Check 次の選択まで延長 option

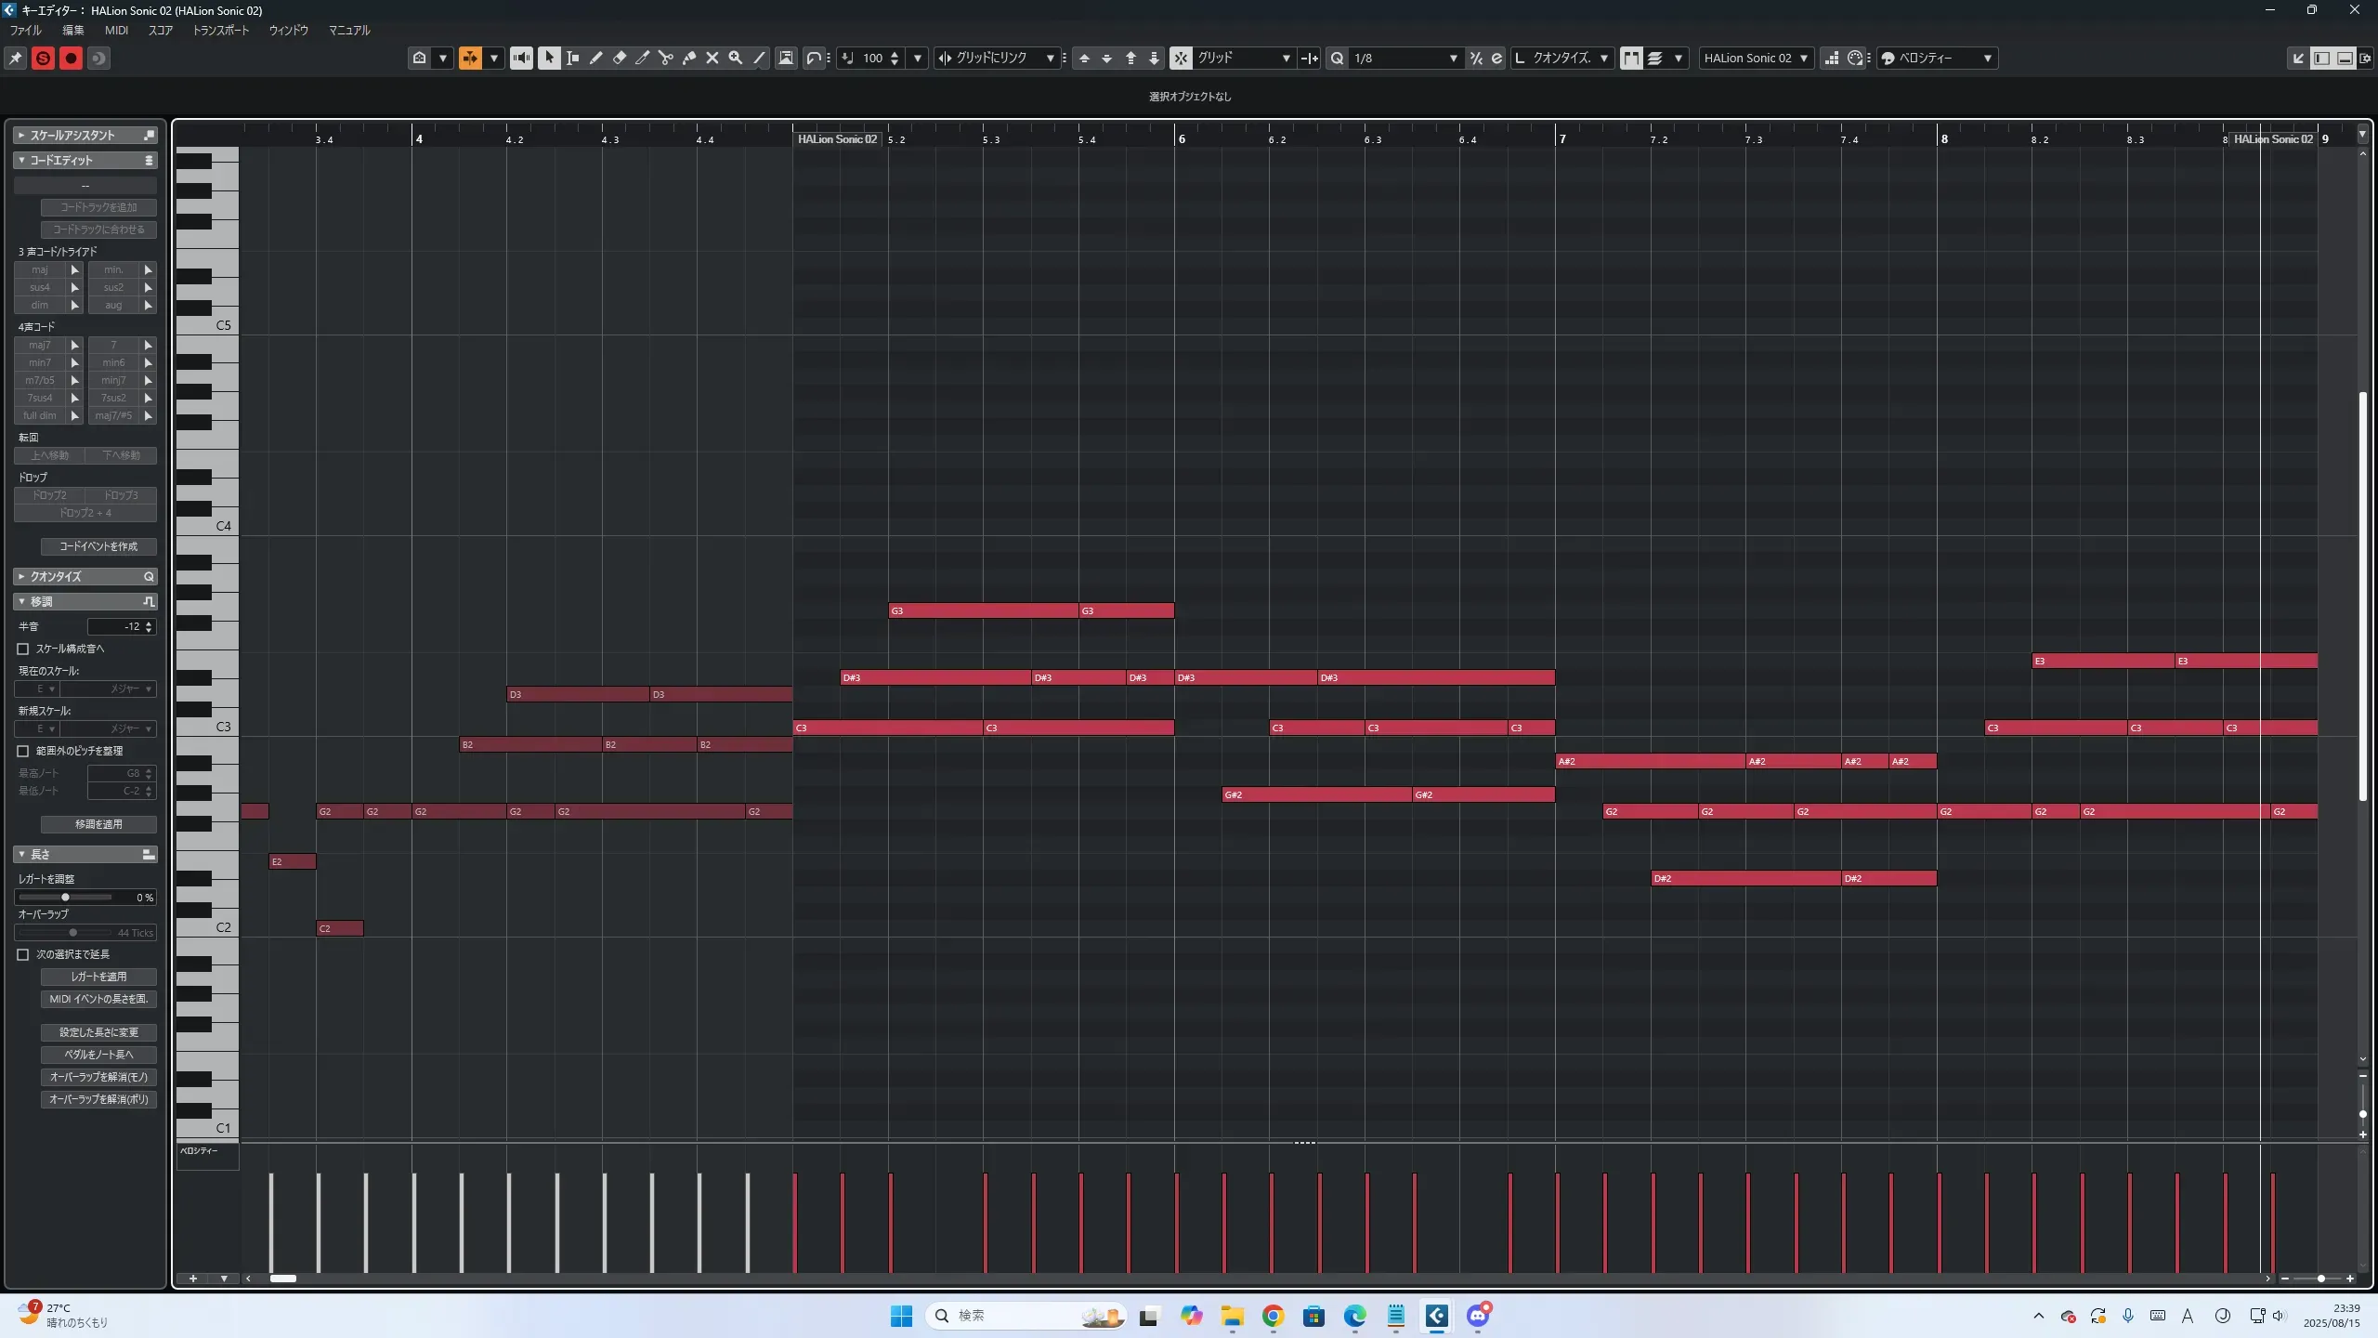[23, 954]
